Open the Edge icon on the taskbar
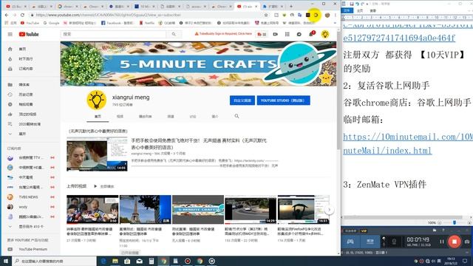The image size is (473, 266). coord(103,261)
